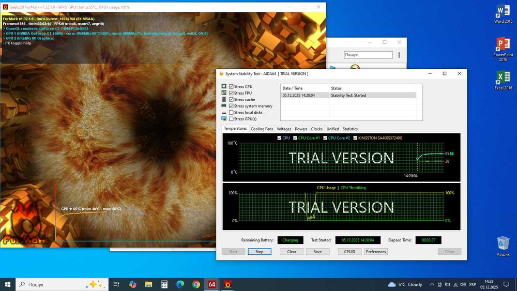Toggle KINGSTON SA400S37240G graph checkbox
This screenshot has height=291, width=517.
pos(355,138)
